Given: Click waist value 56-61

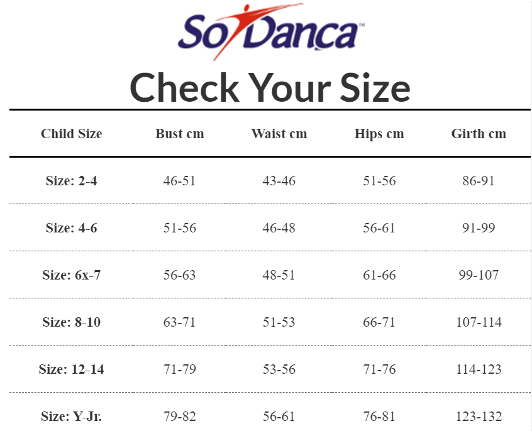Looking at the screenshot, I should (x=279, y=416).
